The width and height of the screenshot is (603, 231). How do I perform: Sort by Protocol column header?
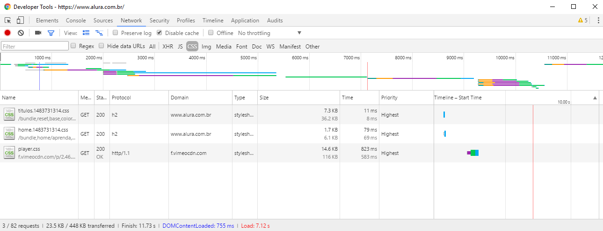click(139, 98)
